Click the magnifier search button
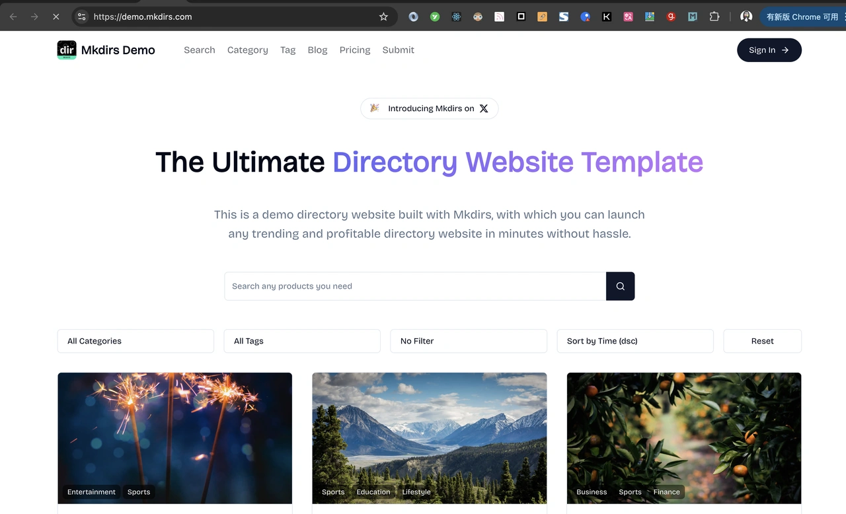 click(x=620, y=286)
